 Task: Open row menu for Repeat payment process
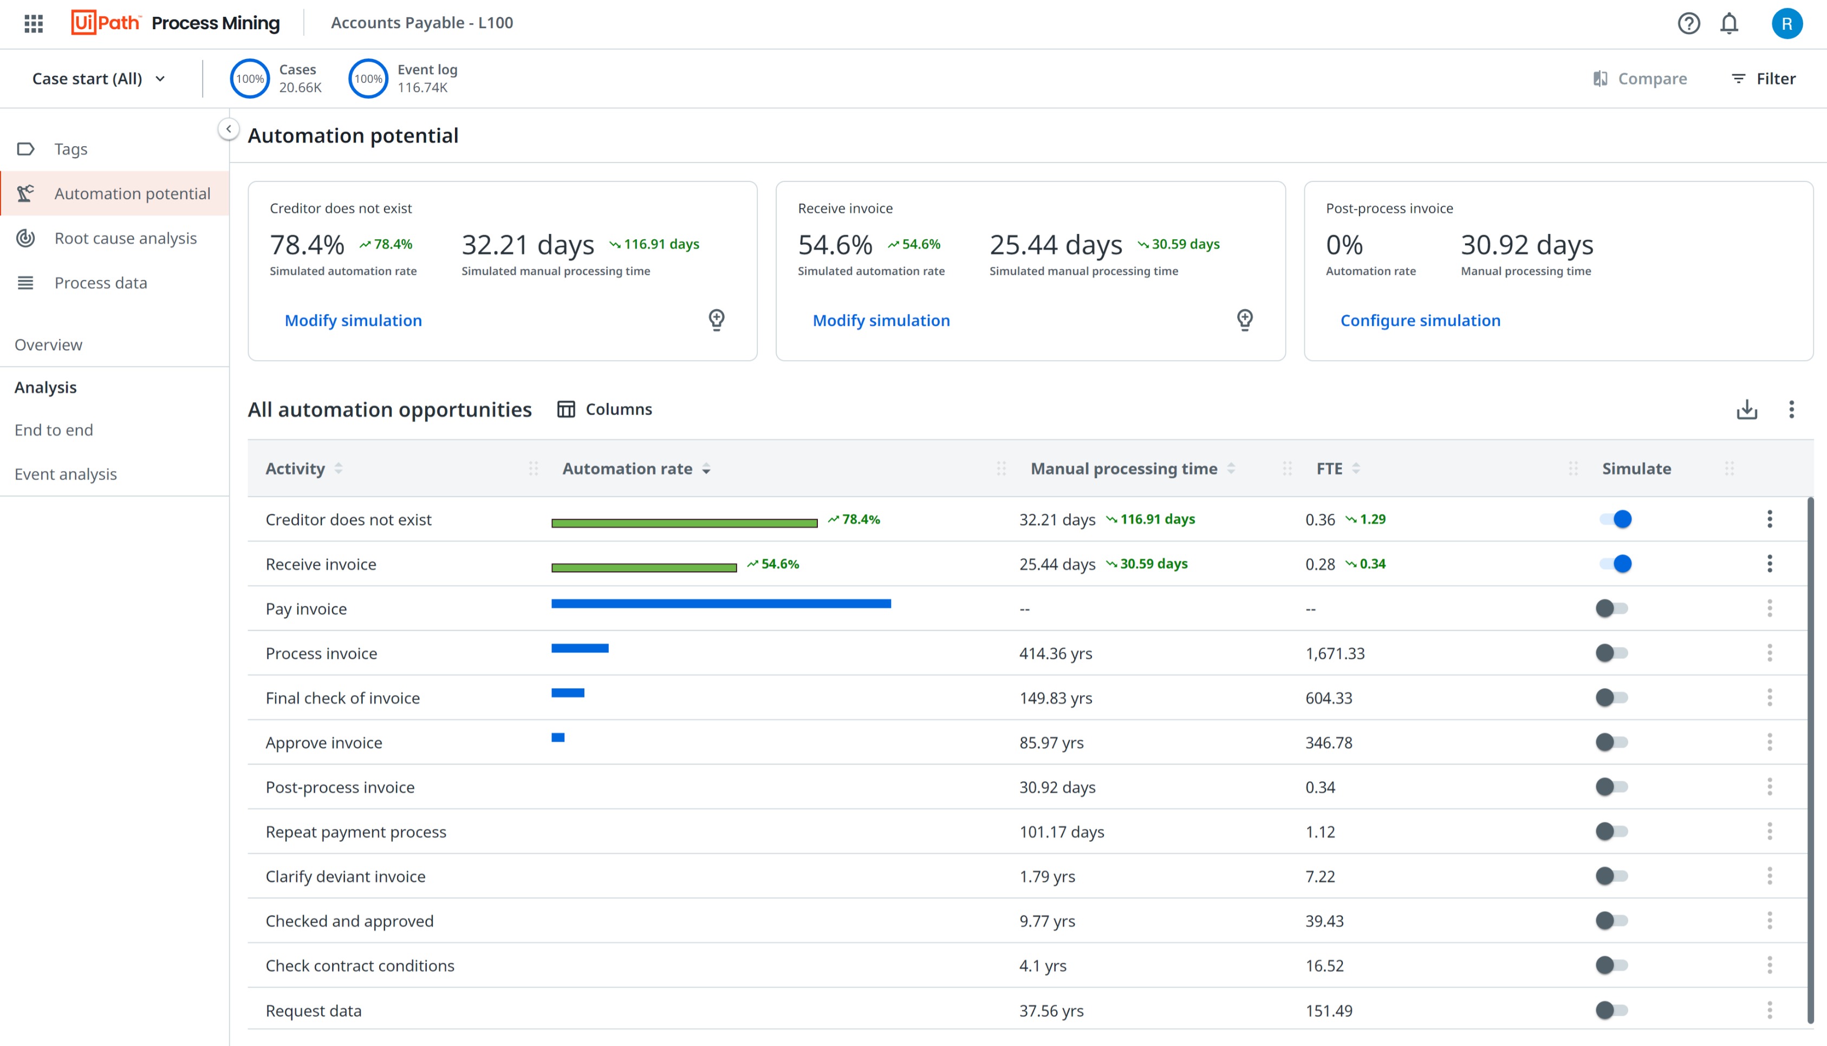pyautogui.click(x=1770, y=831)
